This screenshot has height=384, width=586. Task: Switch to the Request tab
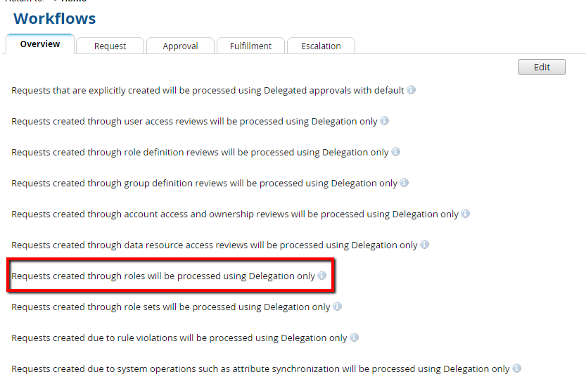coord(110,46)
